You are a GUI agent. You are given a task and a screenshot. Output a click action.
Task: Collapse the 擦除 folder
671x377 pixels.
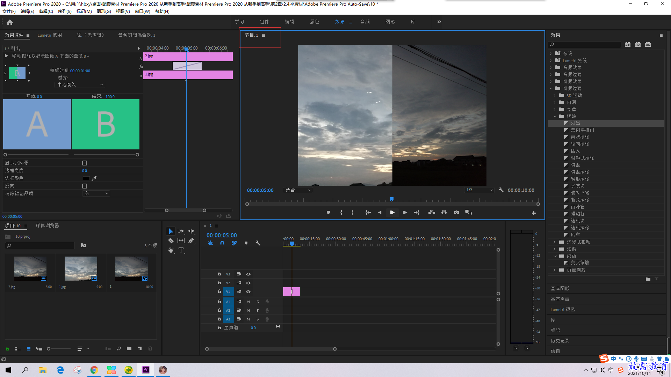(555, 116)
